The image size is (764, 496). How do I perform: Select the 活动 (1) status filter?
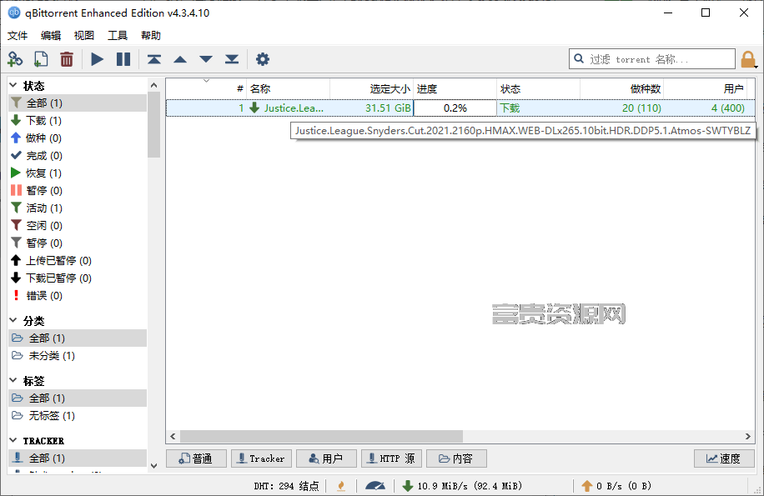78,208
